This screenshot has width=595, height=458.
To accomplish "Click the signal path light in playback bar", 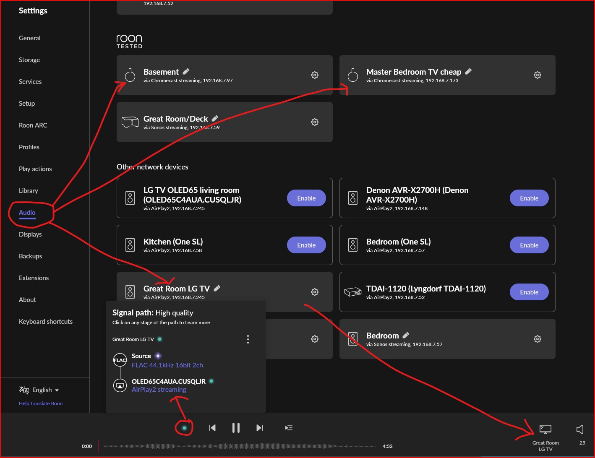I will 184,428.
